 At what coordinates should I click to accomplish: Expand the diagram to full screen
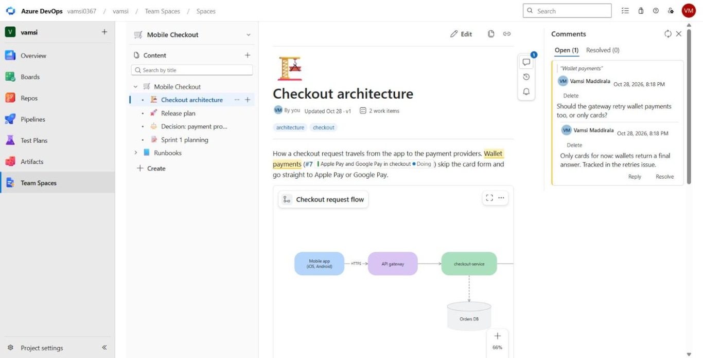point(489,198)
